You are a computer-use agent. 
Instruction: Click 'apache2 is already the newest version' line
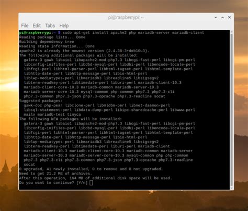[84, 51]
